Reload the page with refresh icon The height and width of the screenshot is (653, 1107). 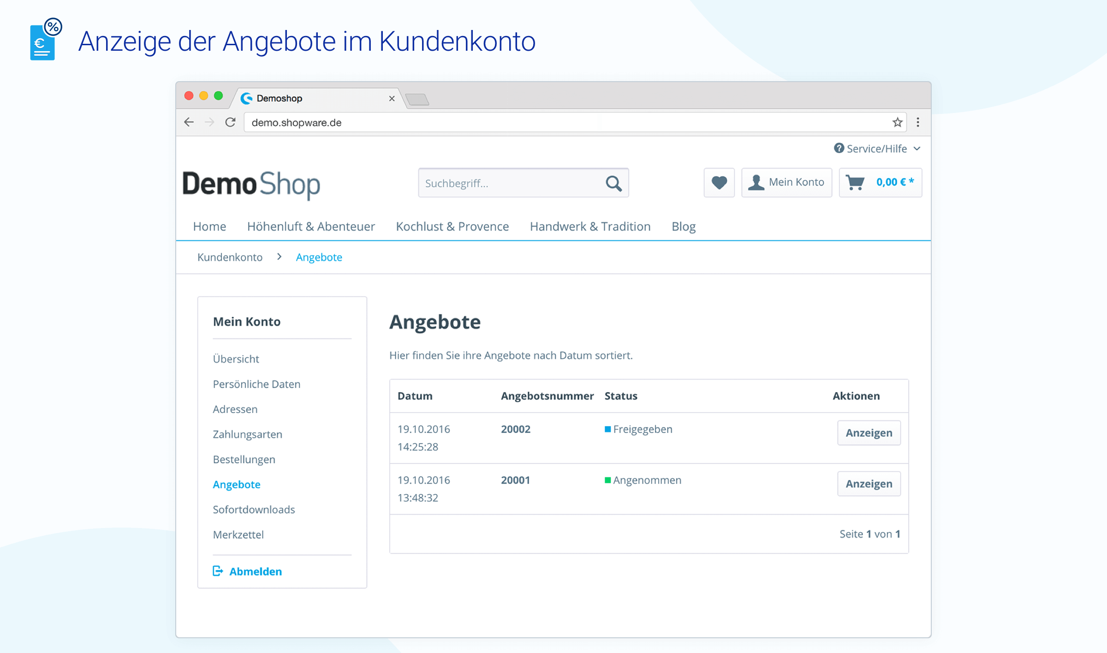230,122
